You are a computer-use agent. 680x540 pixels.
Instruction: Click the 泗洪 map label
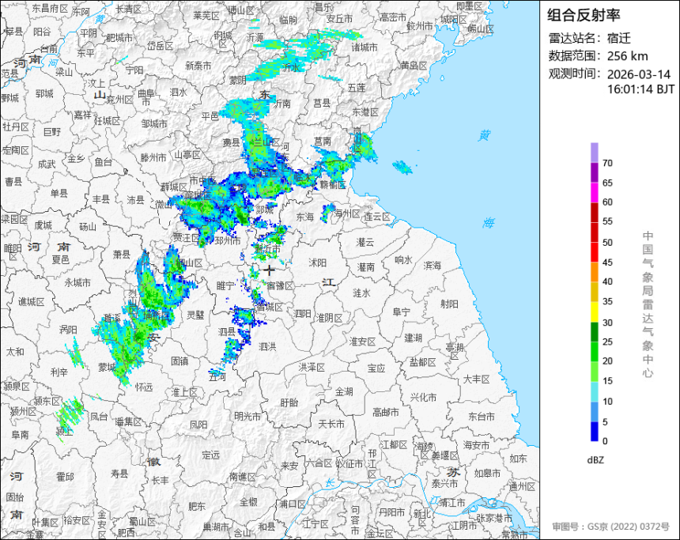coord(267,346)
